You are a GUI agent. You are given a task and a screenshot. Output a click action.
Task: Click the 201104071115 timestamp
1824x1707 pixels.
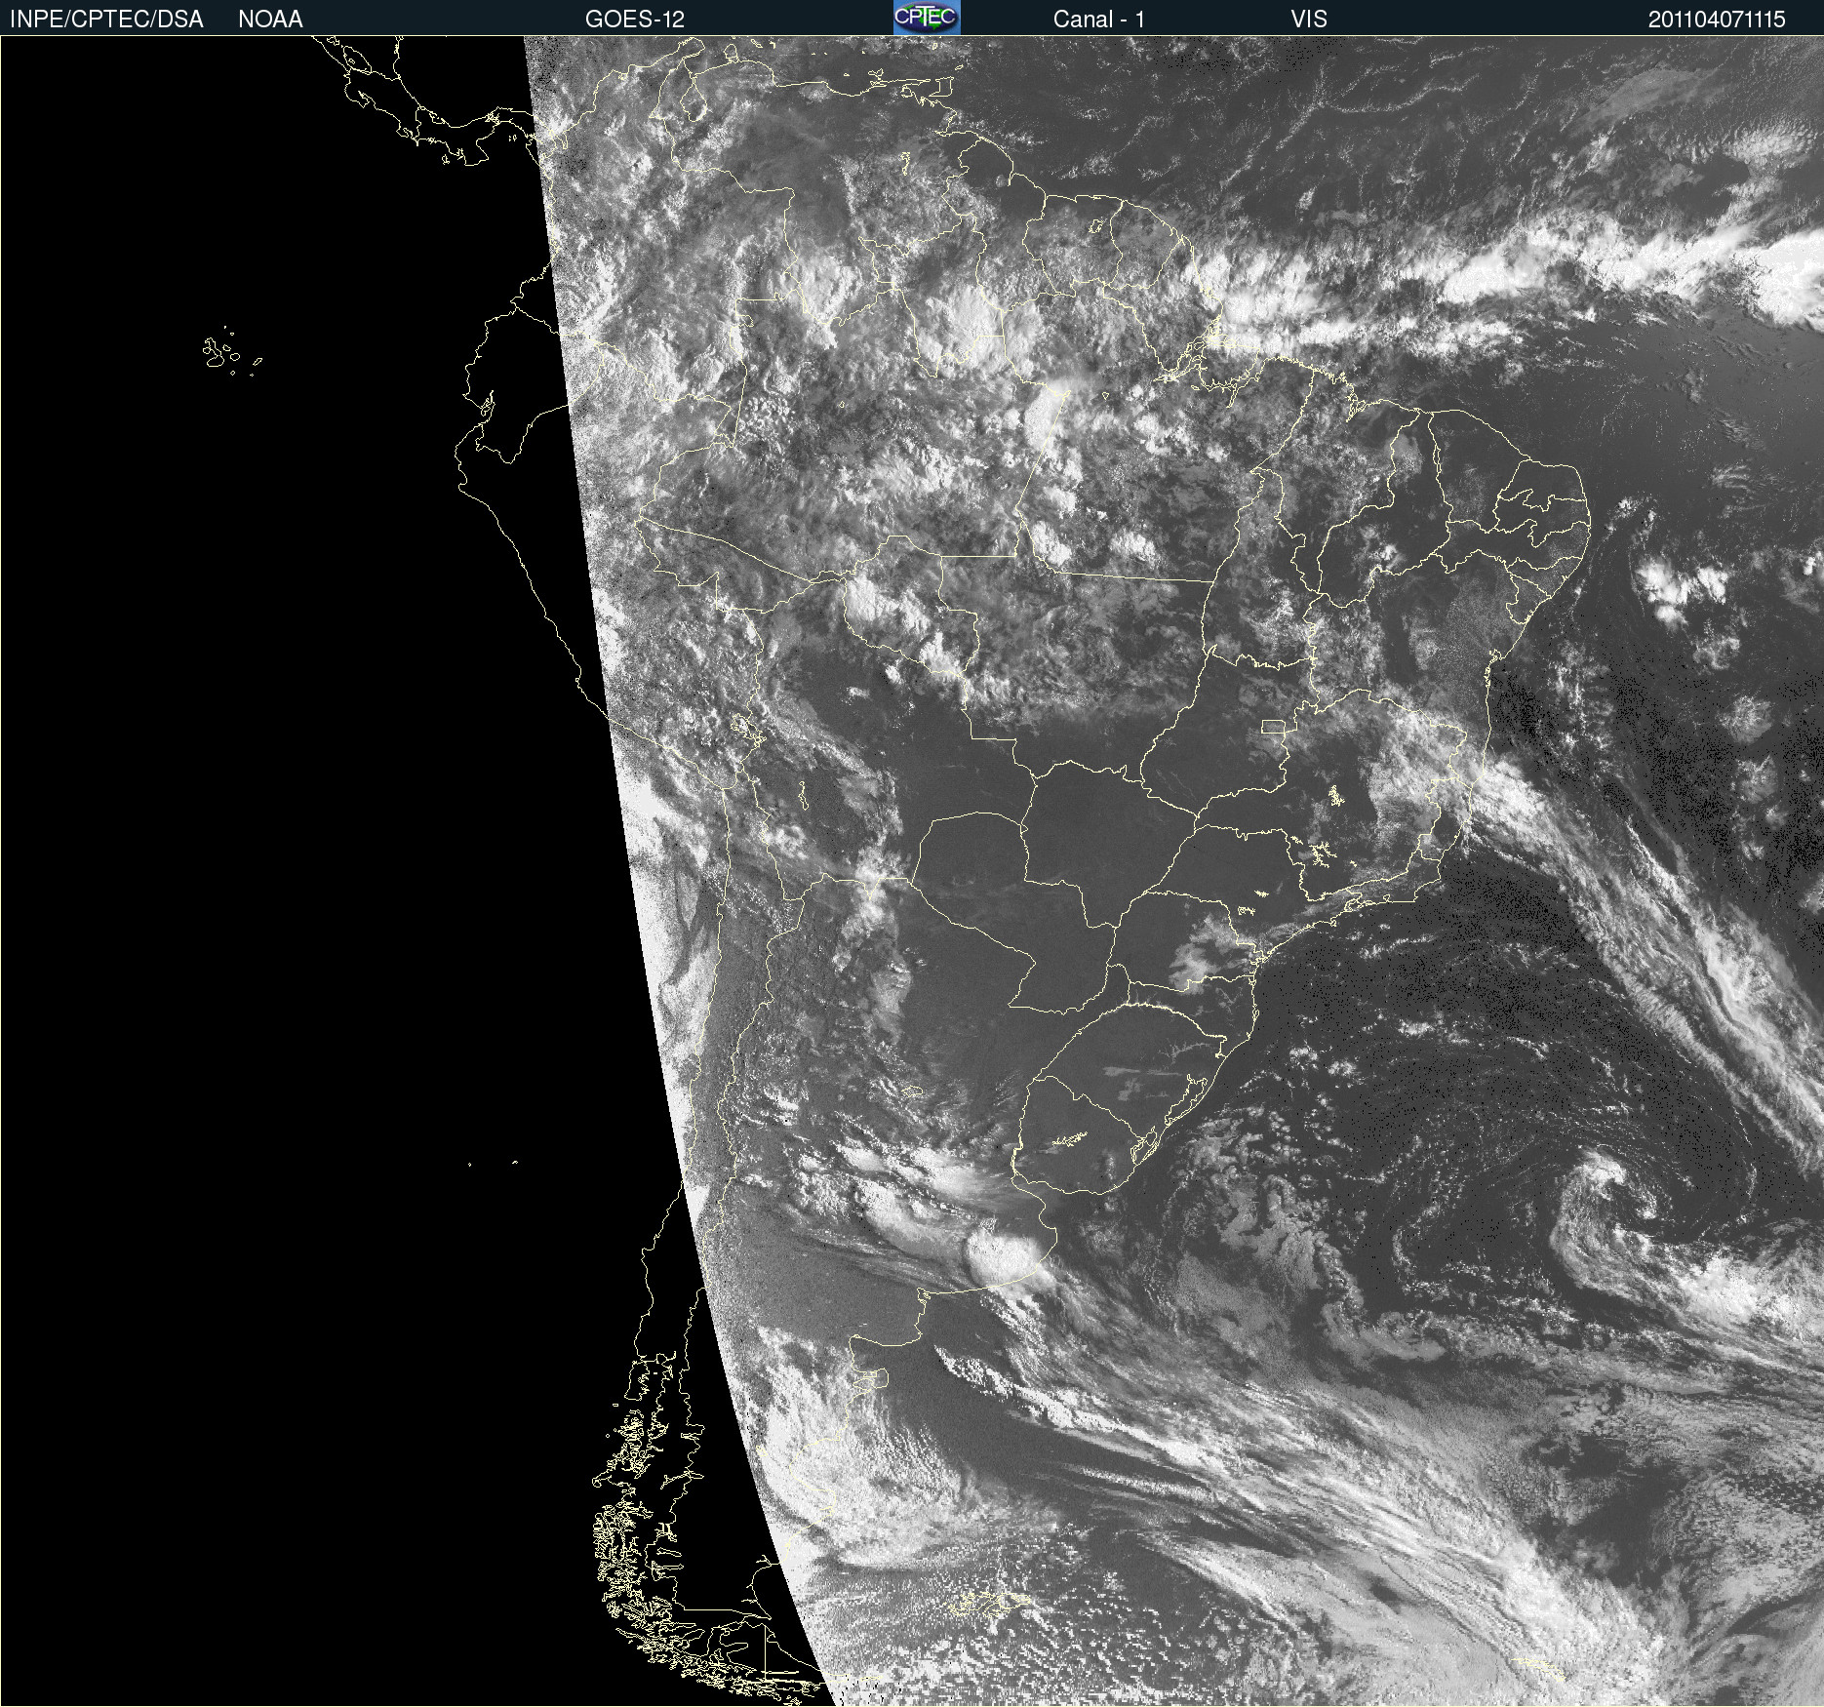coord(1717,20)
